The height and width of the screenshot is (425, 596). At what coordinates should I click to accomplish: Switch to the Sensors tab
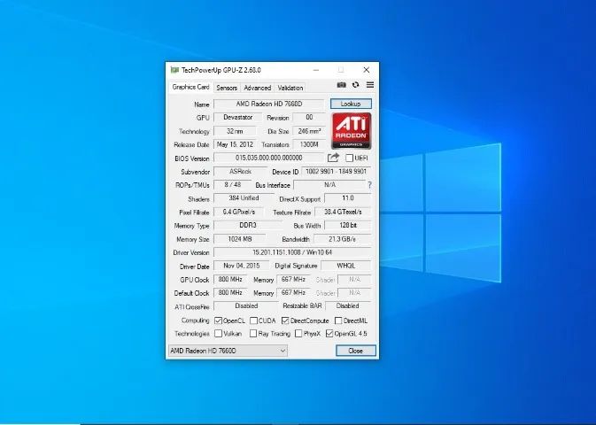coord(227,88)
